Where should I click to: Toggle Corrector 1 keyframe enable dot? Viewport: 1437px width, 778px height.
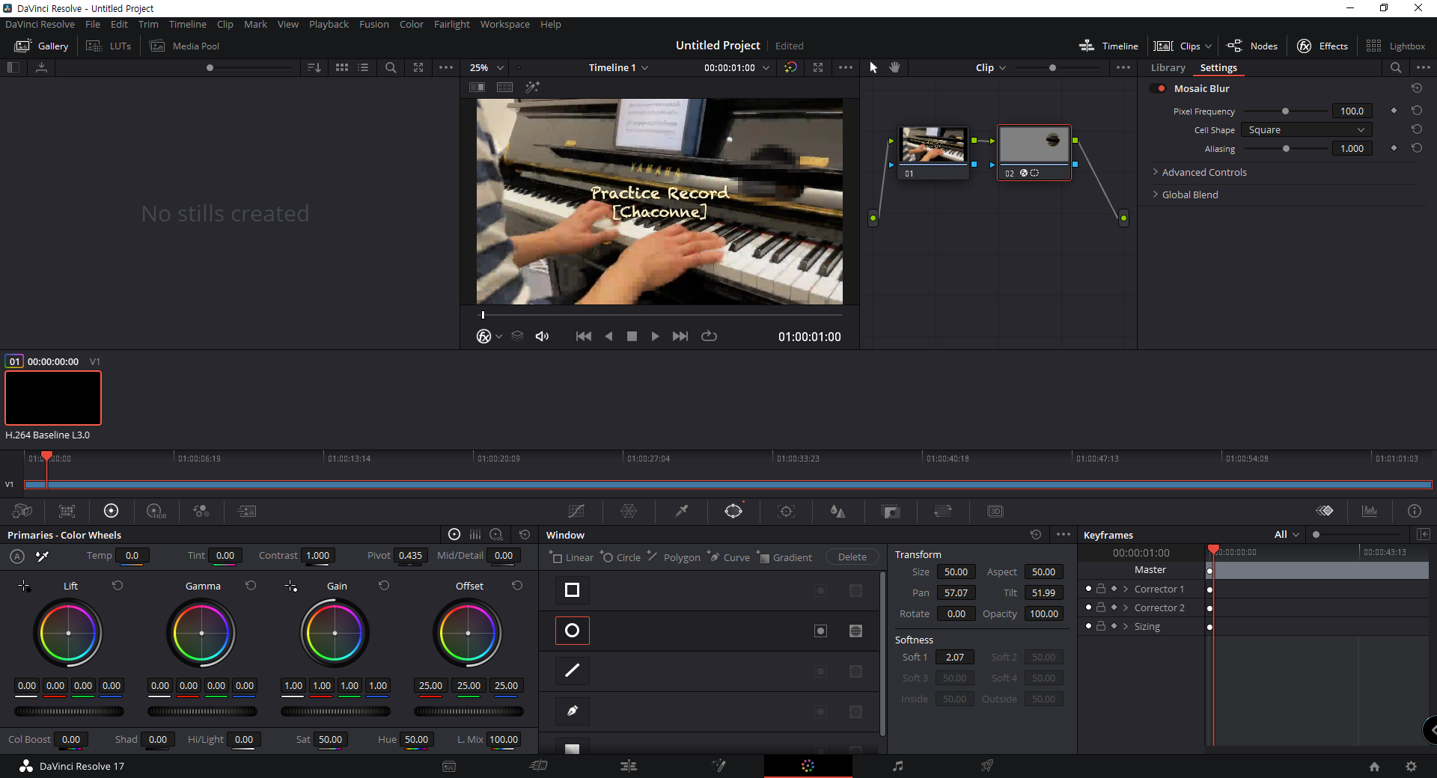click(1088, 589)
